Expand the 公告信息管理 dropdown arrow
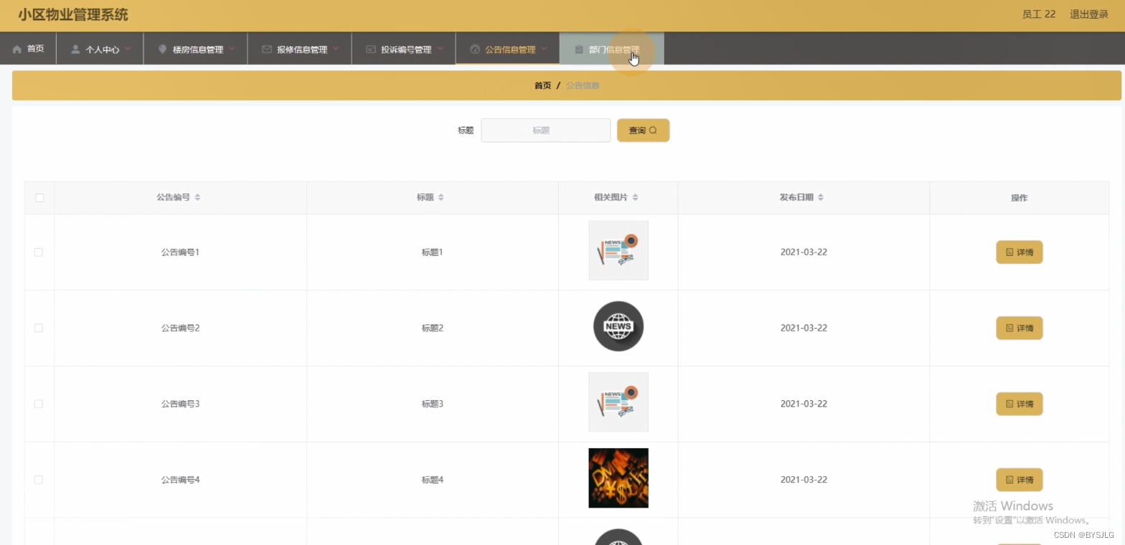Screen dimensions: 1125x545 click(x=544, y=49)
